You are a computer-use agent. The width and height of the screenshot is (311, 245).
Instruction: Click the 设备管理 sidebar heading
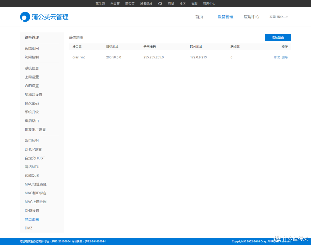32,37
